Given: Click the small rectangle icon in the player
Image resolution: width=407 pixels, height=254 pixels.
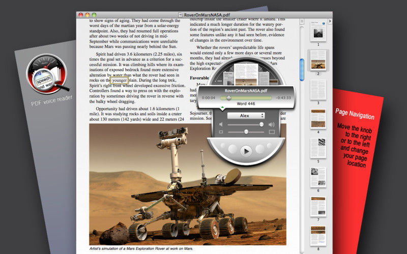Looking at the screenshot, I should (x=221, y=132).
